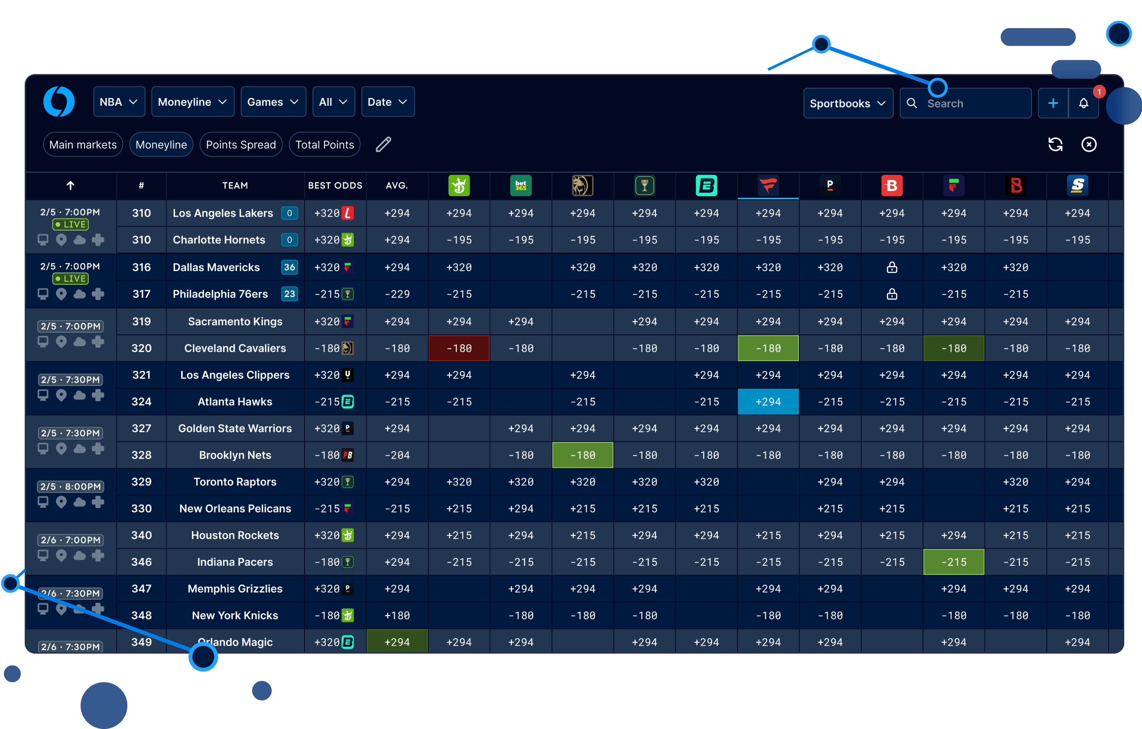1142x729 pixels.
Task: Click cloud icon in Kings 2/5 7:00PM cell
Action: [80, 341]
